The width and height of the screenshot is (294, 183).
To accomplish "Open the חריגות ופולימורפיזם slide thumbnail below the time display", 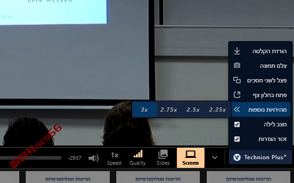I will point(68,177).
